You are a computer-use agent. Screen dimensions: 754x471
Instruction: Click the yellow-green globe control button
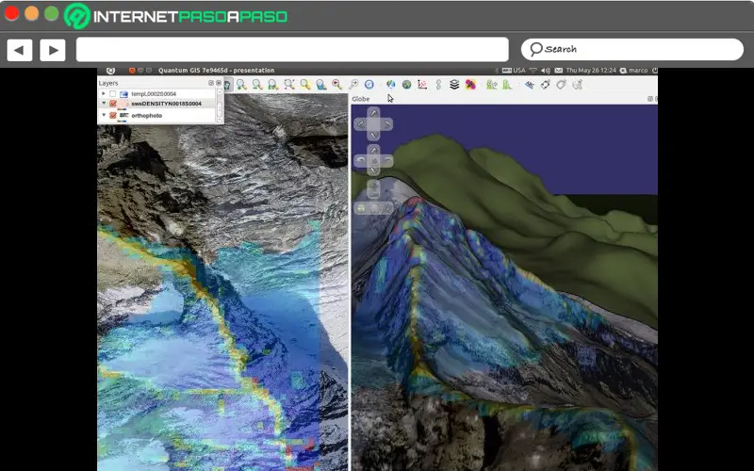pos(361,208)
